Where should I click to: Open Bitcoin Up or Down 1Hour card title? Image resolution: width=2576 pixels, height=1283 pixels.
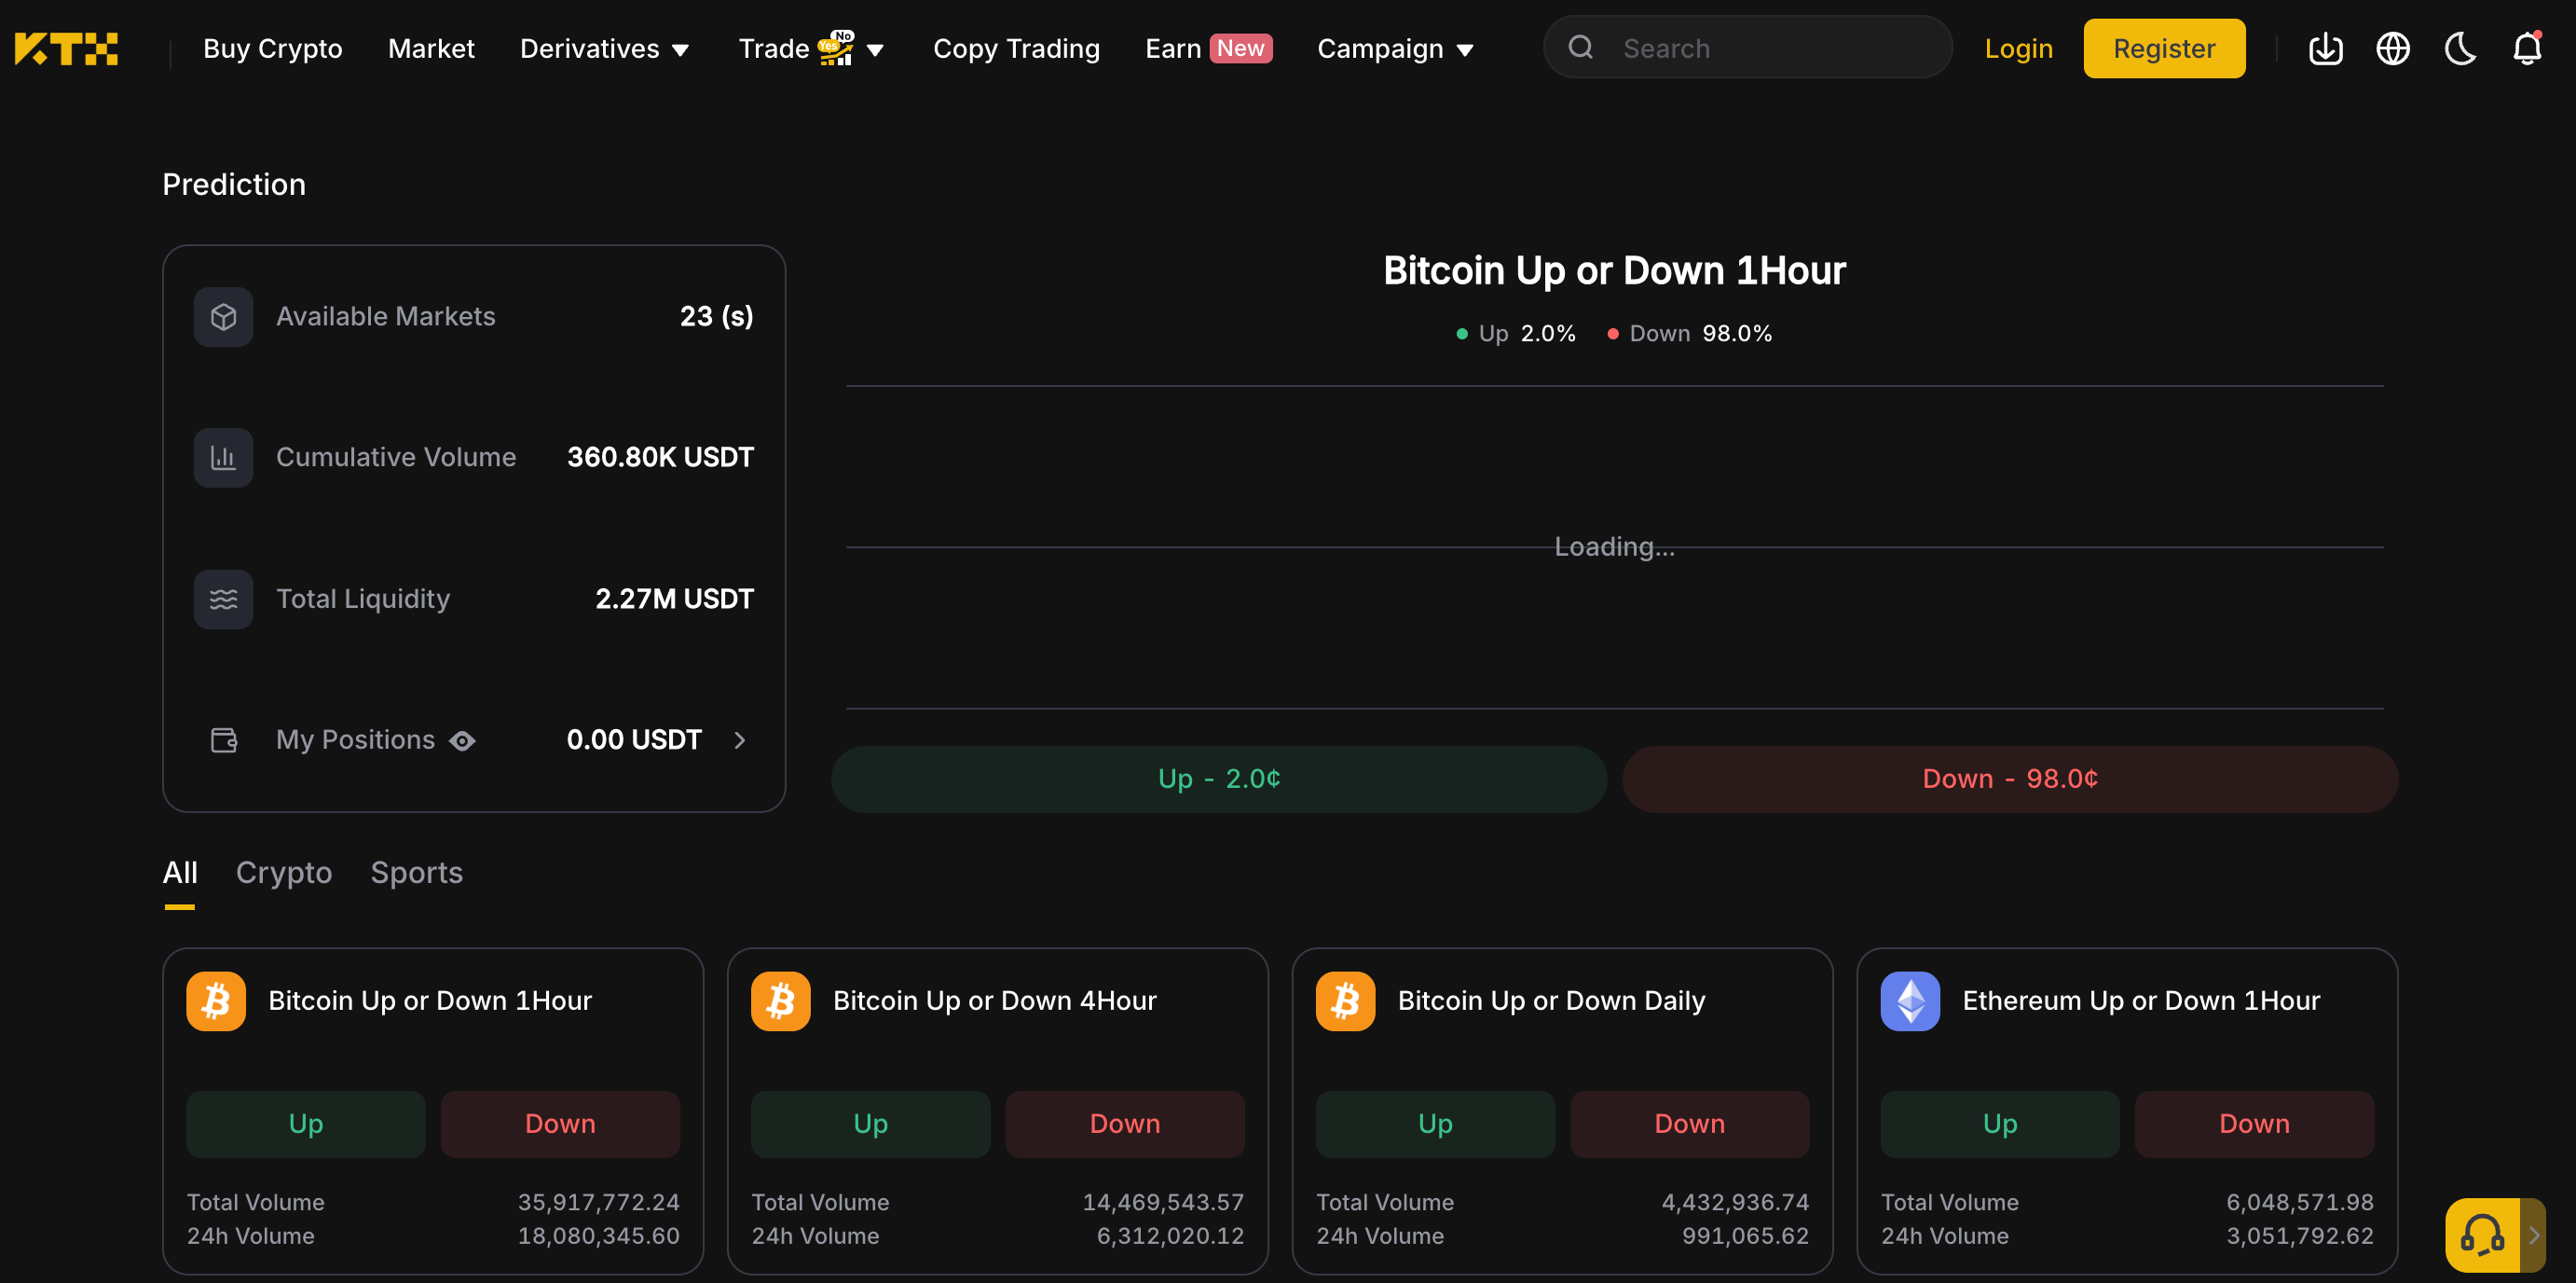pyautogui.click(x=430, y=1000)
